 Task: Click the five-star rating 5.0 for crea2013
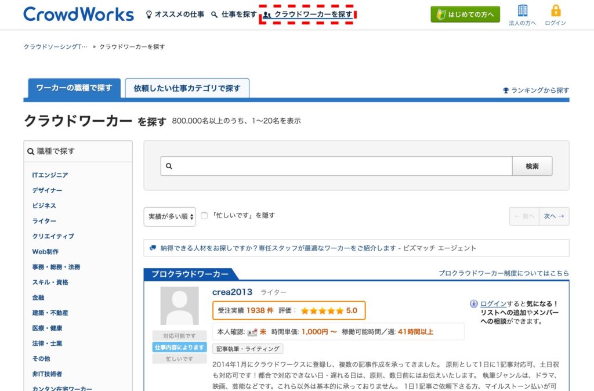[329, 311]
